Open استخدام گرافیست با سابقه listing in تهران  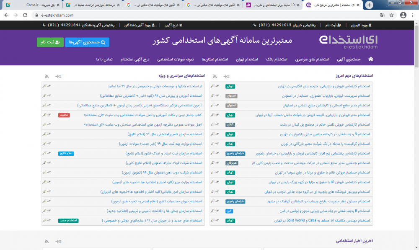click(325, 144)
